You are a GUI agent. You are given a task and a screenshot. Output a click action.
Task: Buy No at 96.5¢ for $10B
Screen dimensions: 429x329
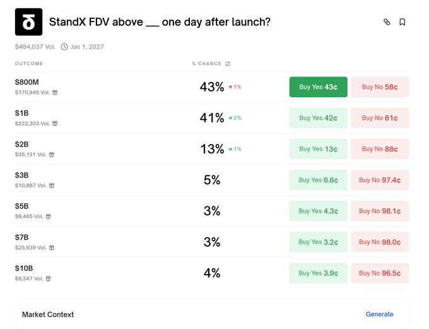click(380, 273)
